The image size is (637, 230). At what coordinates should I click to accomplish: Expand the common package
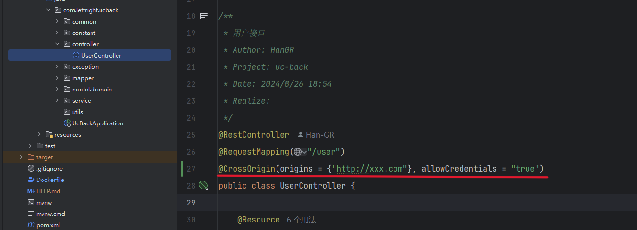click(57, 21)
